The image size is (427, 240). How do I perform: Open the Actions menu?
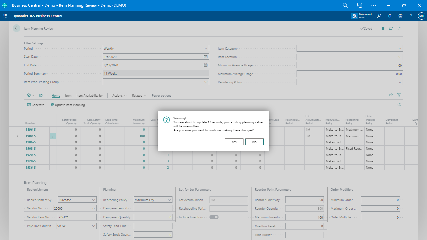pyautogui.click(x=119, y=96)
